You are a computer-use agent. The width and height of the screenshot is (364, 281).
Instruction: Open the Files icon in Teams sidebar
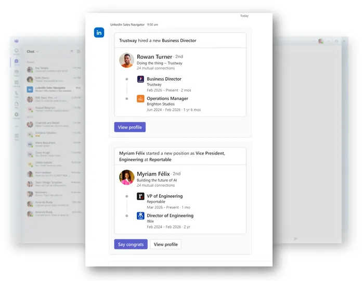click(17, 105)
